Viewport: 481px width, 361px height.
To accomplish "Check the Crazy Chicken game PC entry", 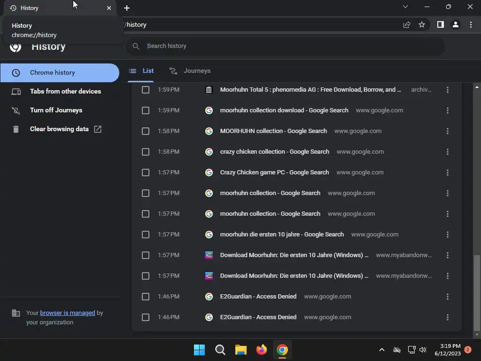I will coord(146,173).
